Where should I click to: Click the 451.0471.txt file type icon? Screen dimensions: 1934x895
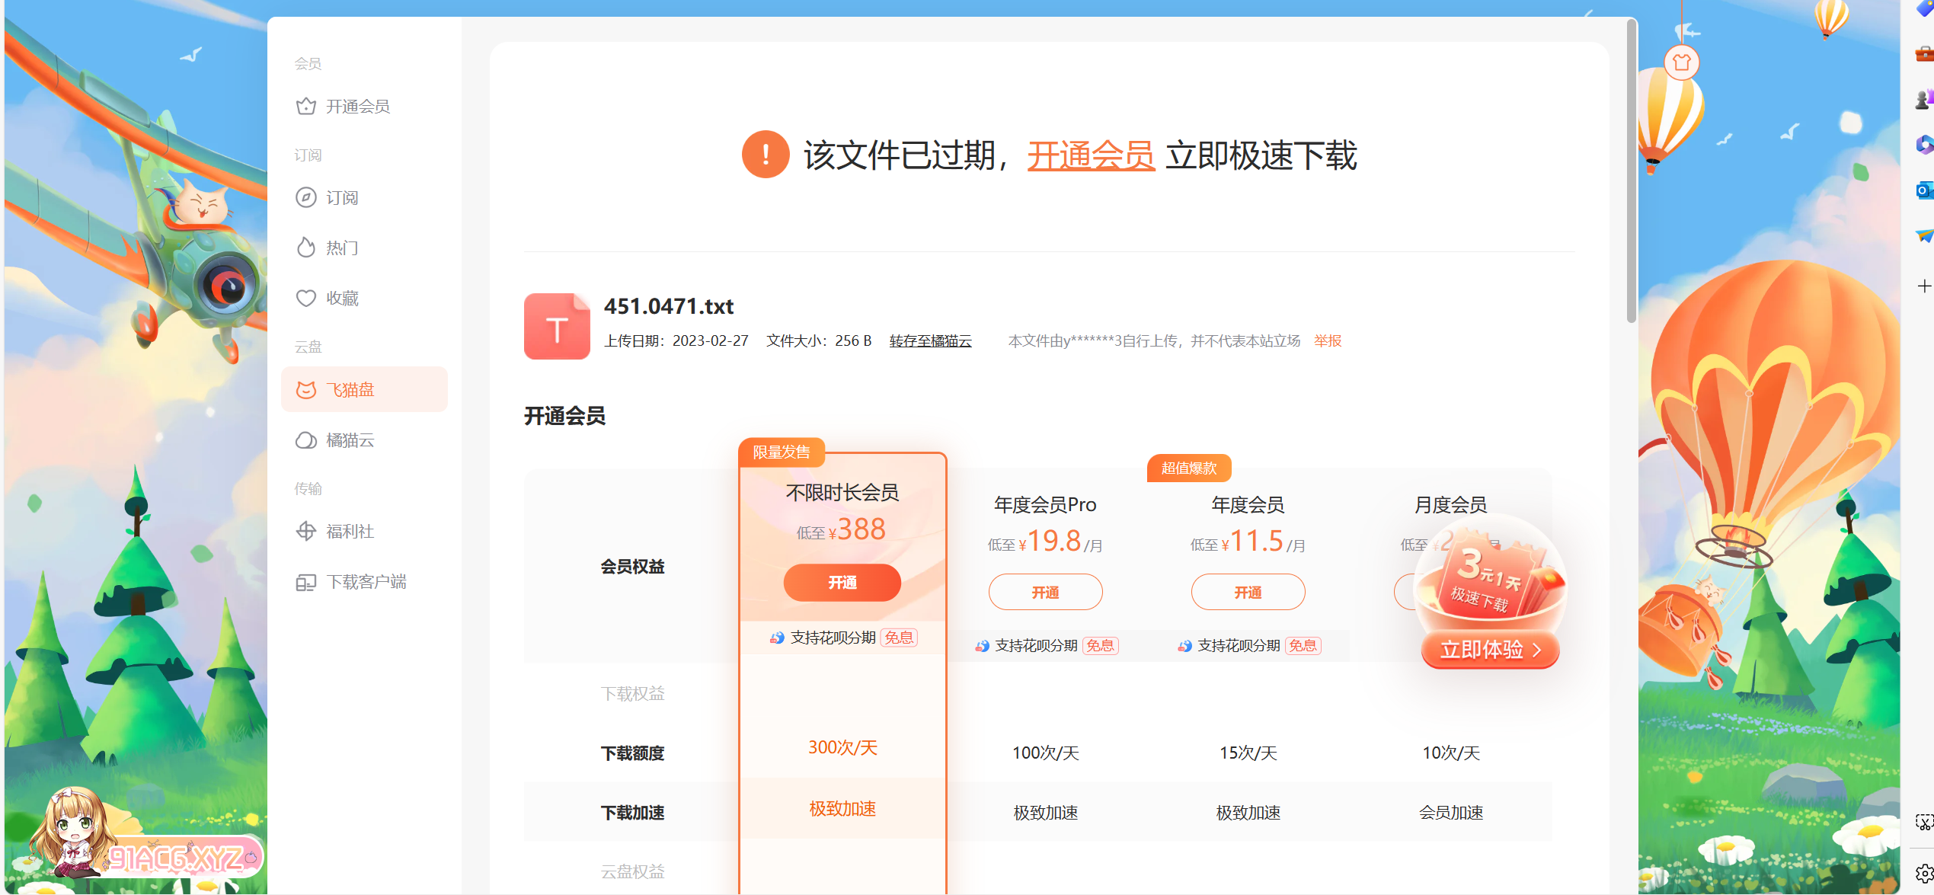[x=557, y=327]
